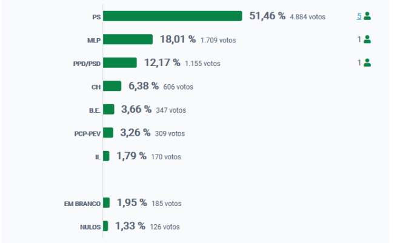Viewport: 400px width, 243px height.
Task: Click the NULOS result bar
Action: coord(105,226)
